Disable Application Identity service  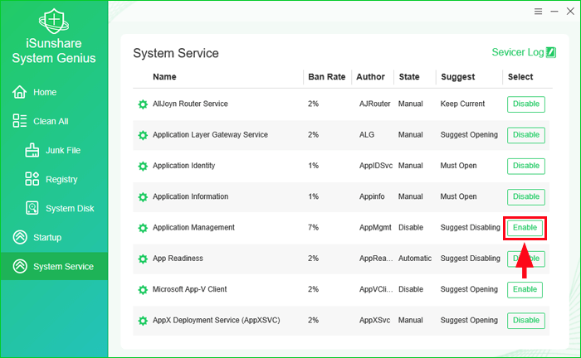[x=525, y=166]
